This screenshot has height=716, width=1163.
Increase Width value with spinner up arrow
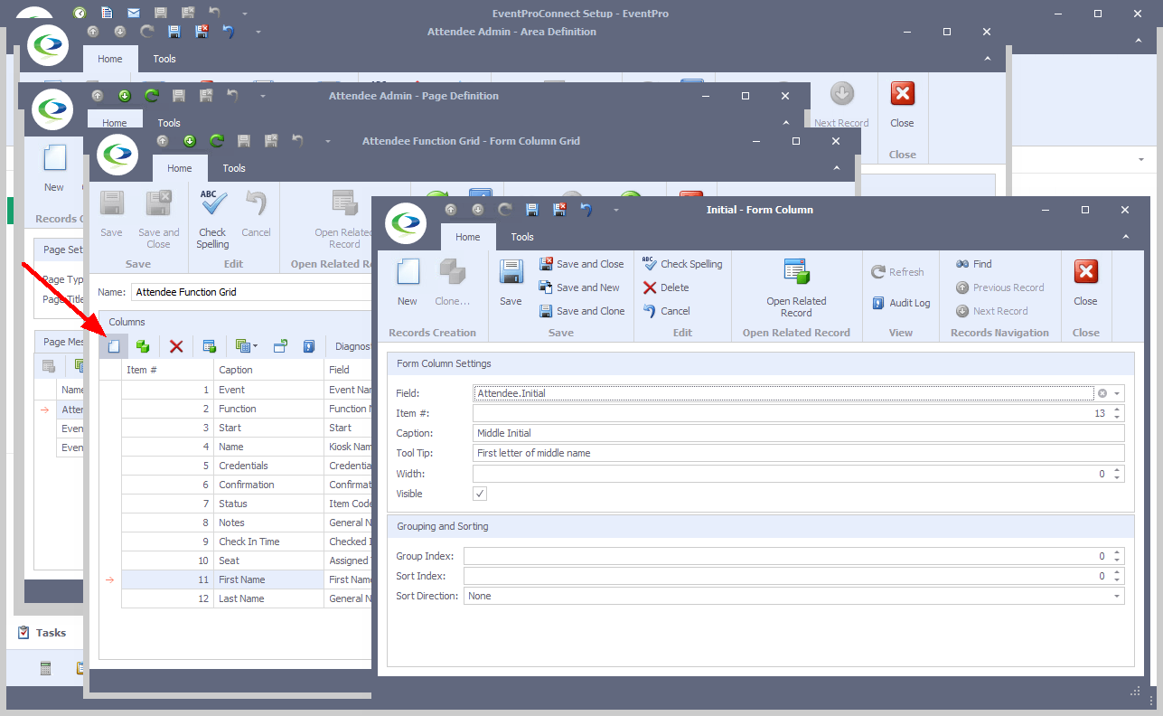[x=1118, y=469]
